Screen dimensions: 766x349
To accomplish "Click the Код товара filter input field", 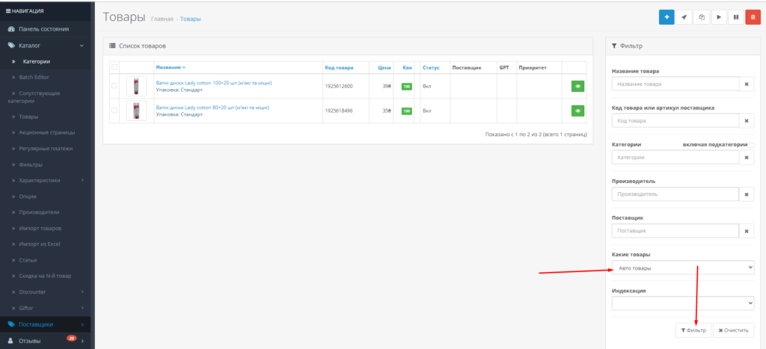I will [x=675, y=121].
